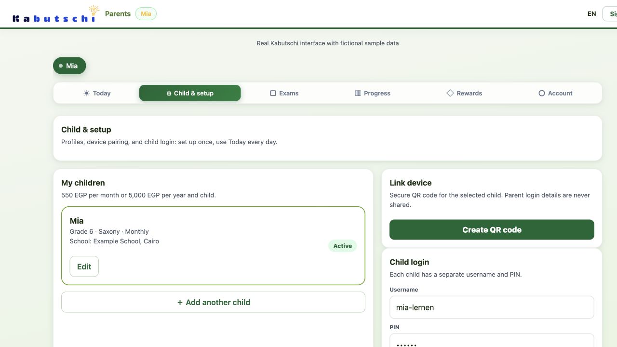Switch language using the EN selector
This screenshot has height=347, width=617.
click(x=591, y=14)
